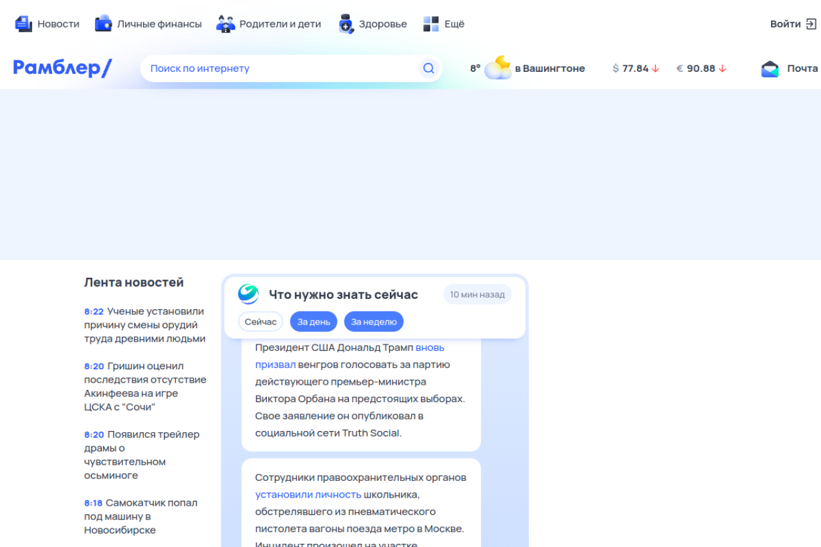Expand the Ещё menu
Screen dimensions: 821x547
click(x=444, y=24)
